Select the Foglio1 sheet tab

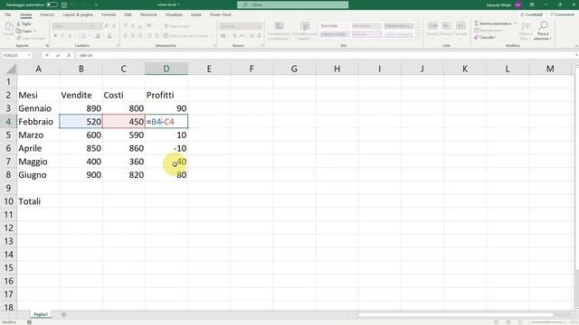(x=41, y=314)
